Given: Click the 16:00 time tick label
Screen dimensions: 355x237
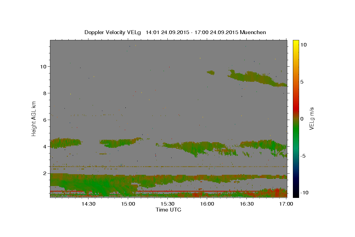Looking at the screenshot, I should (207, 204).
